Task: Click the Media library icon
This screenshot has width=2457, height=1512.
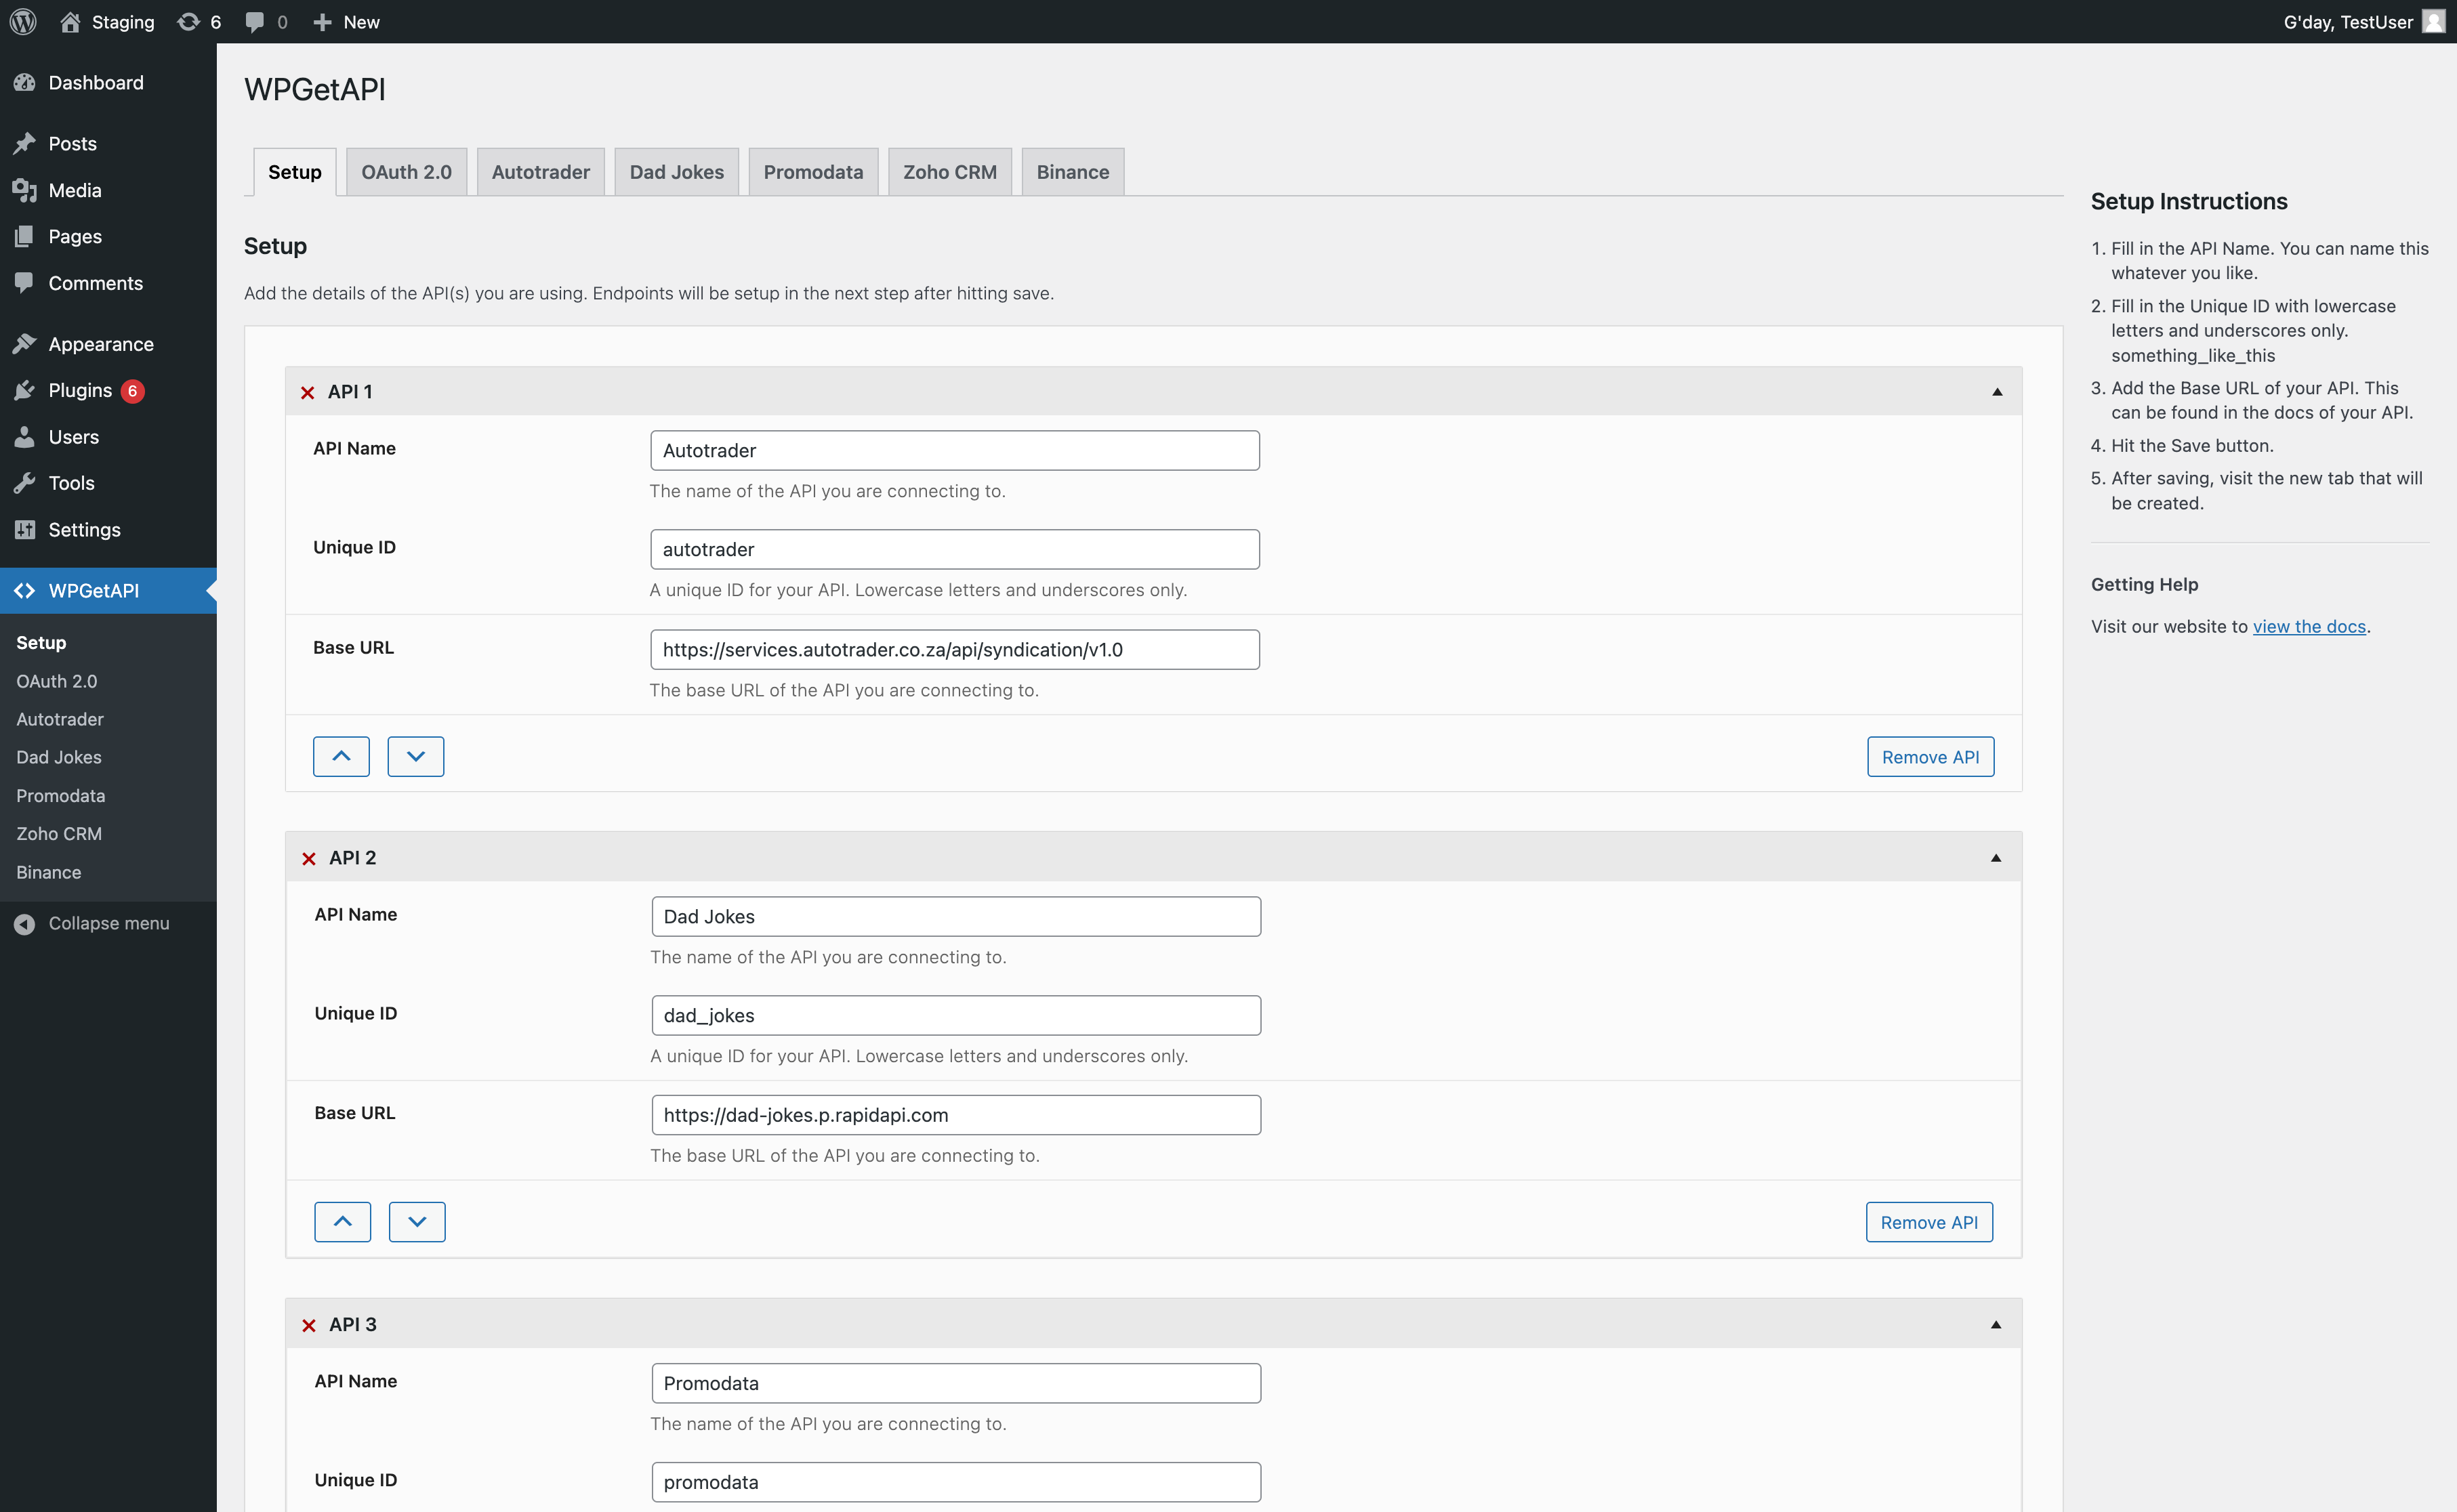Action: pyautogui.click(x=25, y=190)
